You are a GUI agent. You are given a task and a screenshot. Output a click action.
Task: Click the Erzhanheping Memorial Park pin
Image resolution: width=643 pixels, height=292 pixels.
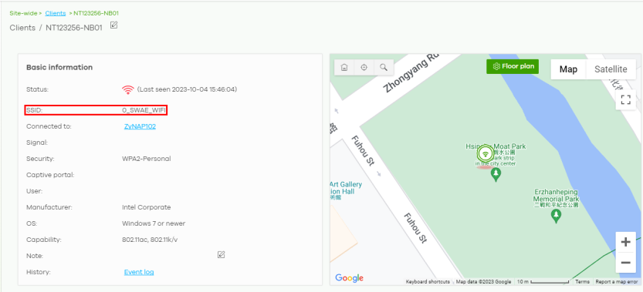(x=556, y=216)
